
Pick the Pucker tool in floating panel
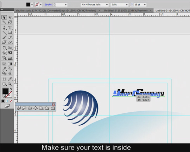(30, 108)
